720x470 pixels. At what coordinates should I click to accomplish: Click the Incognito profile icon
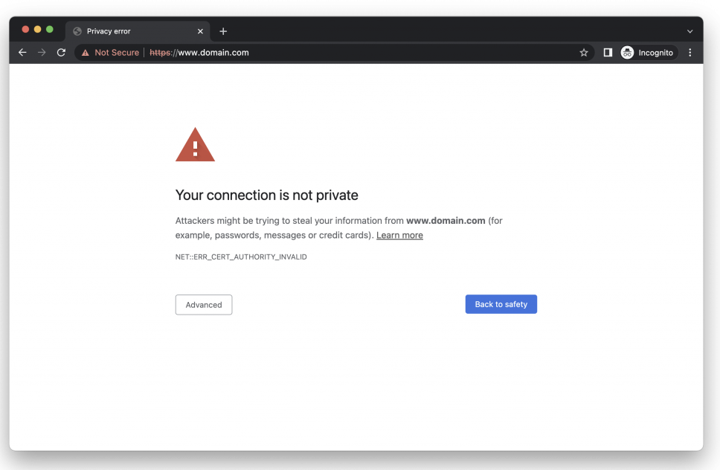627,52
